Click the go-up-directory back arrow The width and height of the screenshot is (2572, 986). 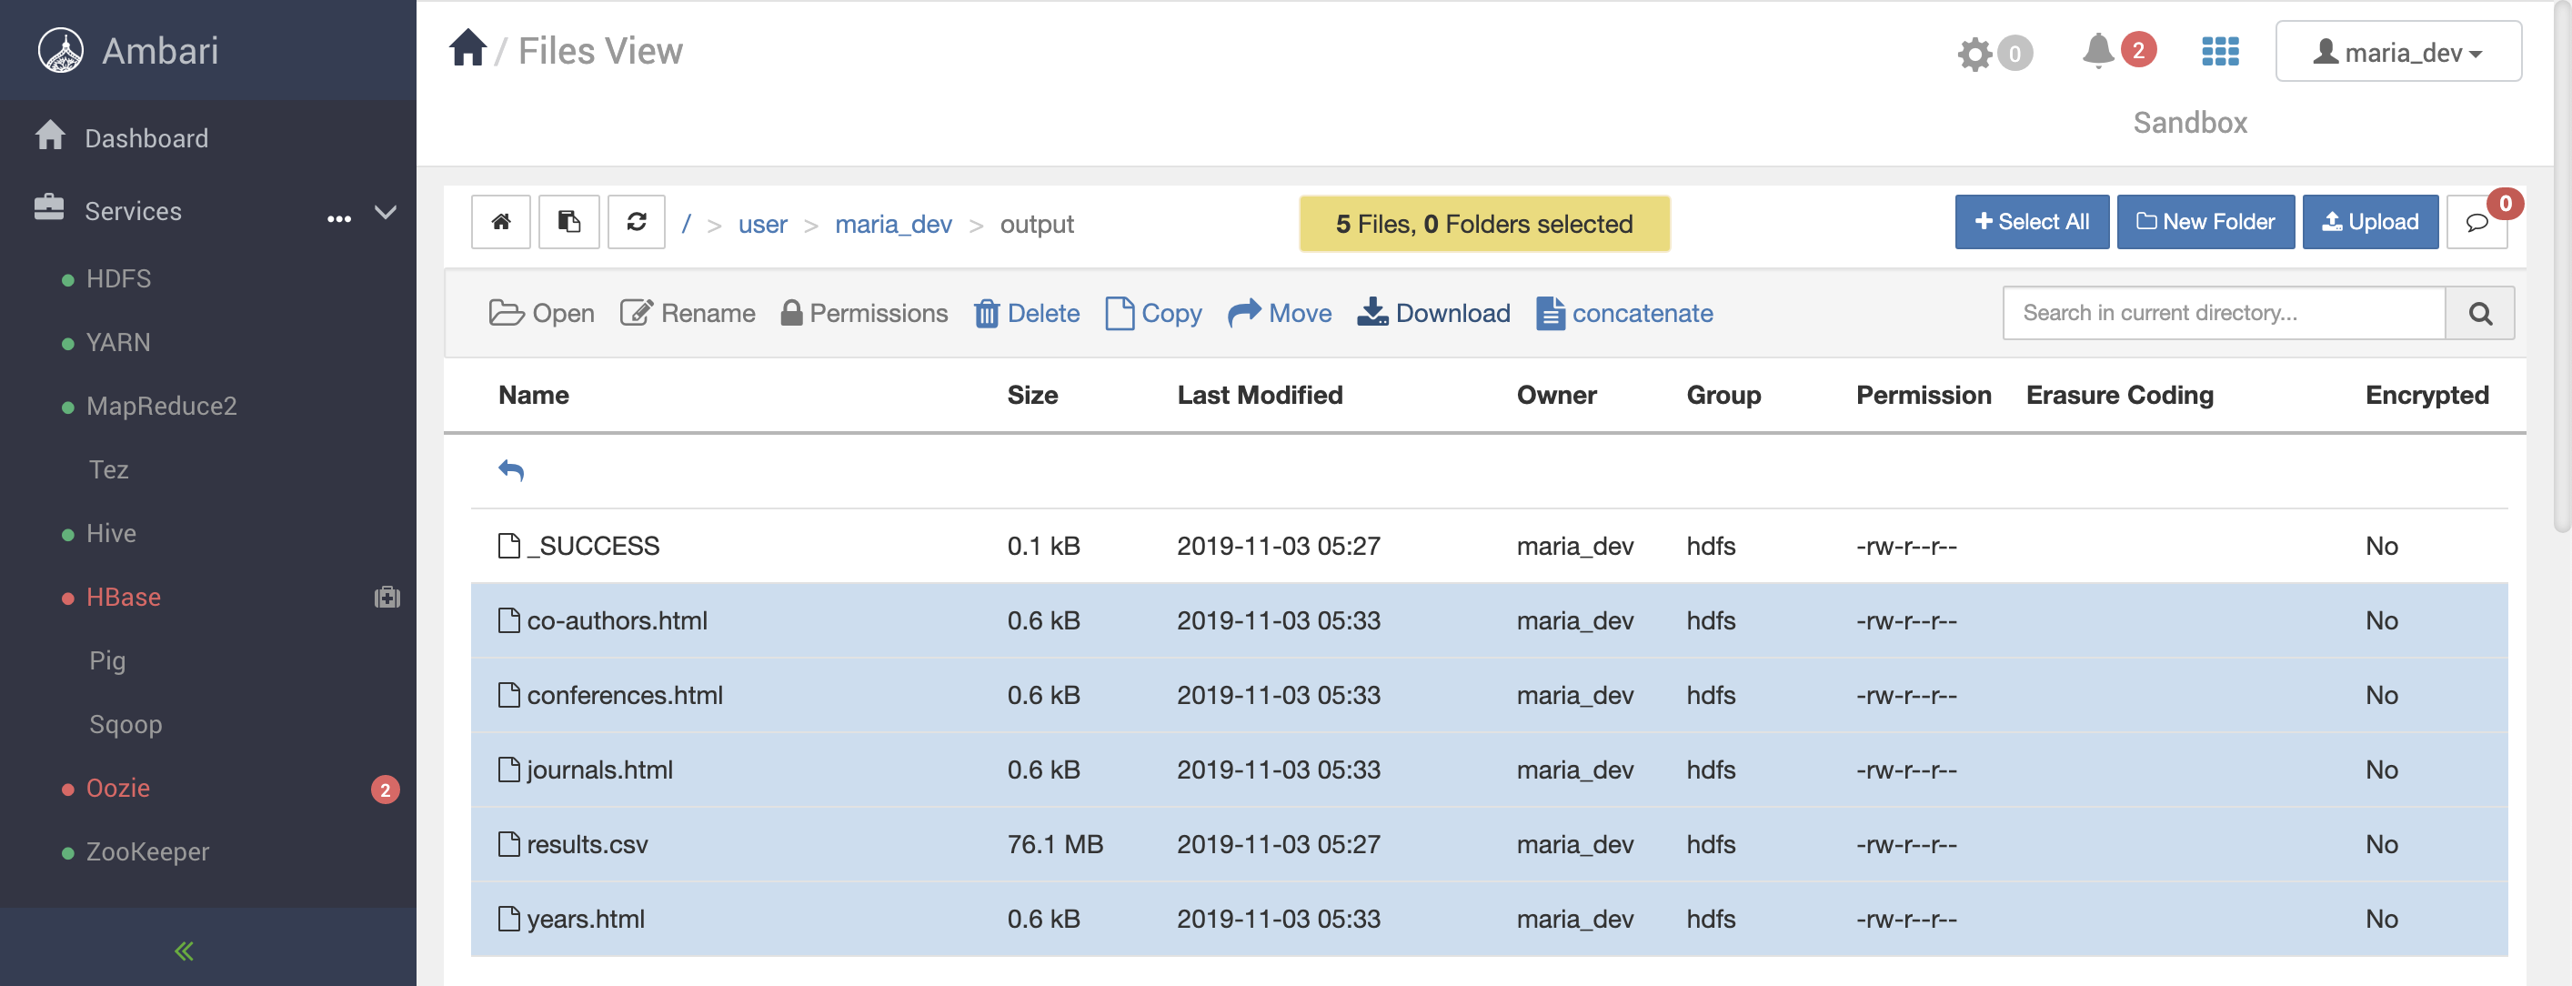[511, 469]
